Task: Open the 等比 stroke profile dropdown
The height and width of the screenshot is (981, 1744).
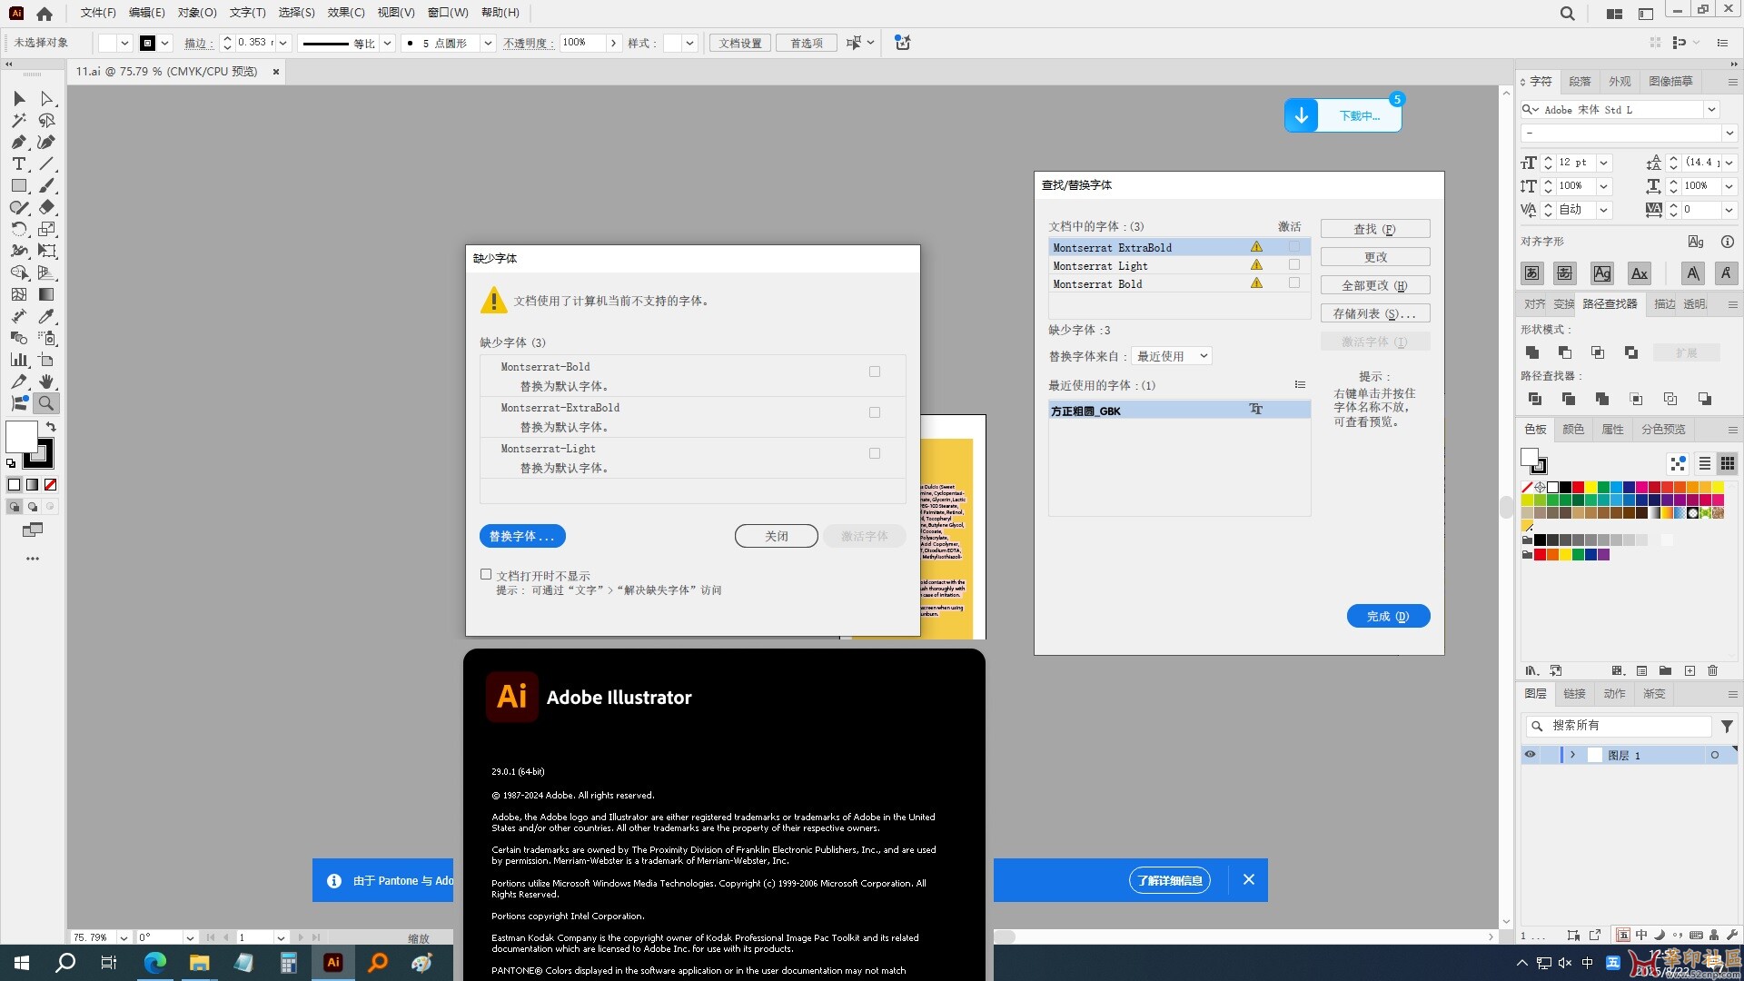Action: click(387, 43)
